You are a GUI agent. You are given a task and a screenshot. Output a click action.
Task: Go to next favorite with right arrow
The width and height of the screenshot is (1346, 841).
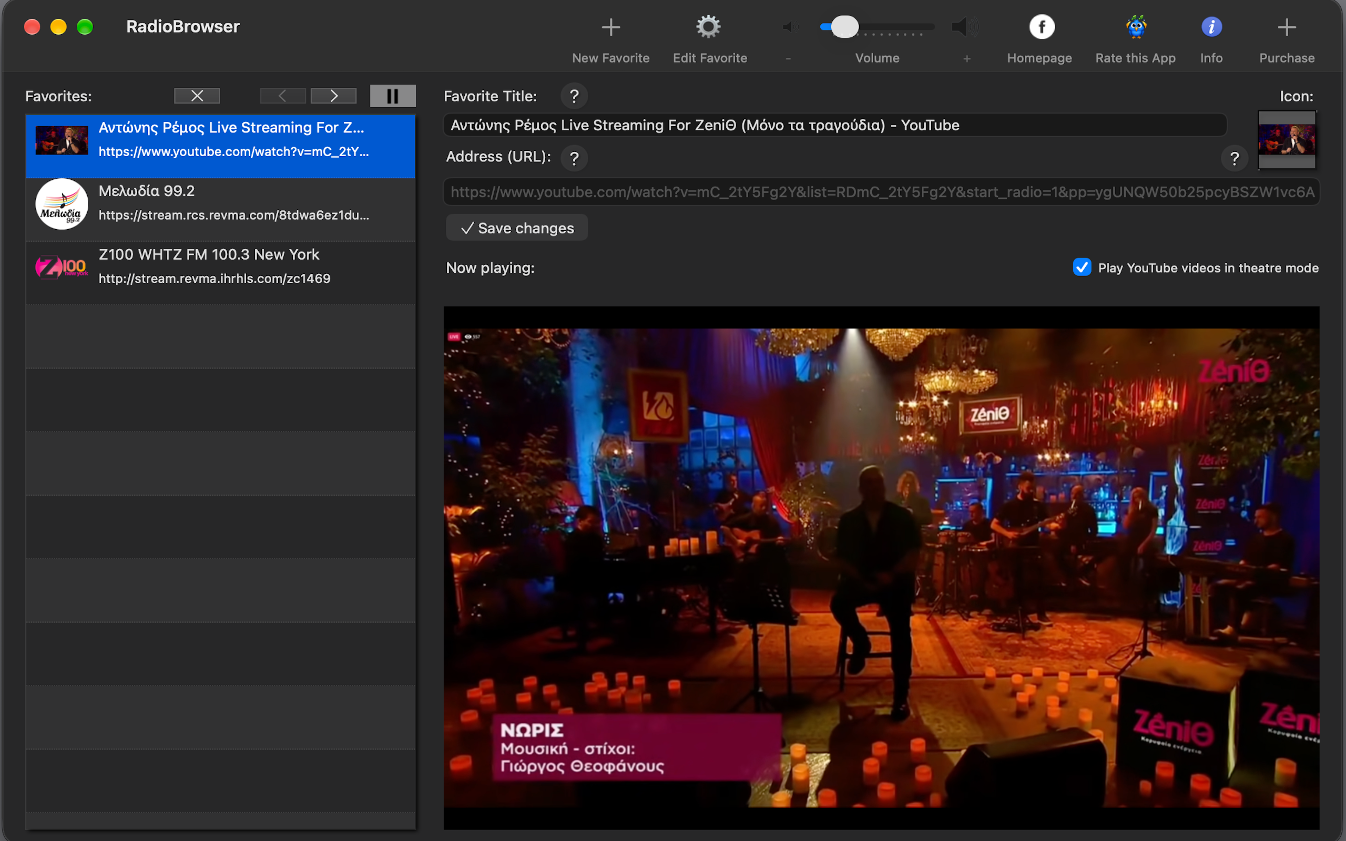point(334,96)
